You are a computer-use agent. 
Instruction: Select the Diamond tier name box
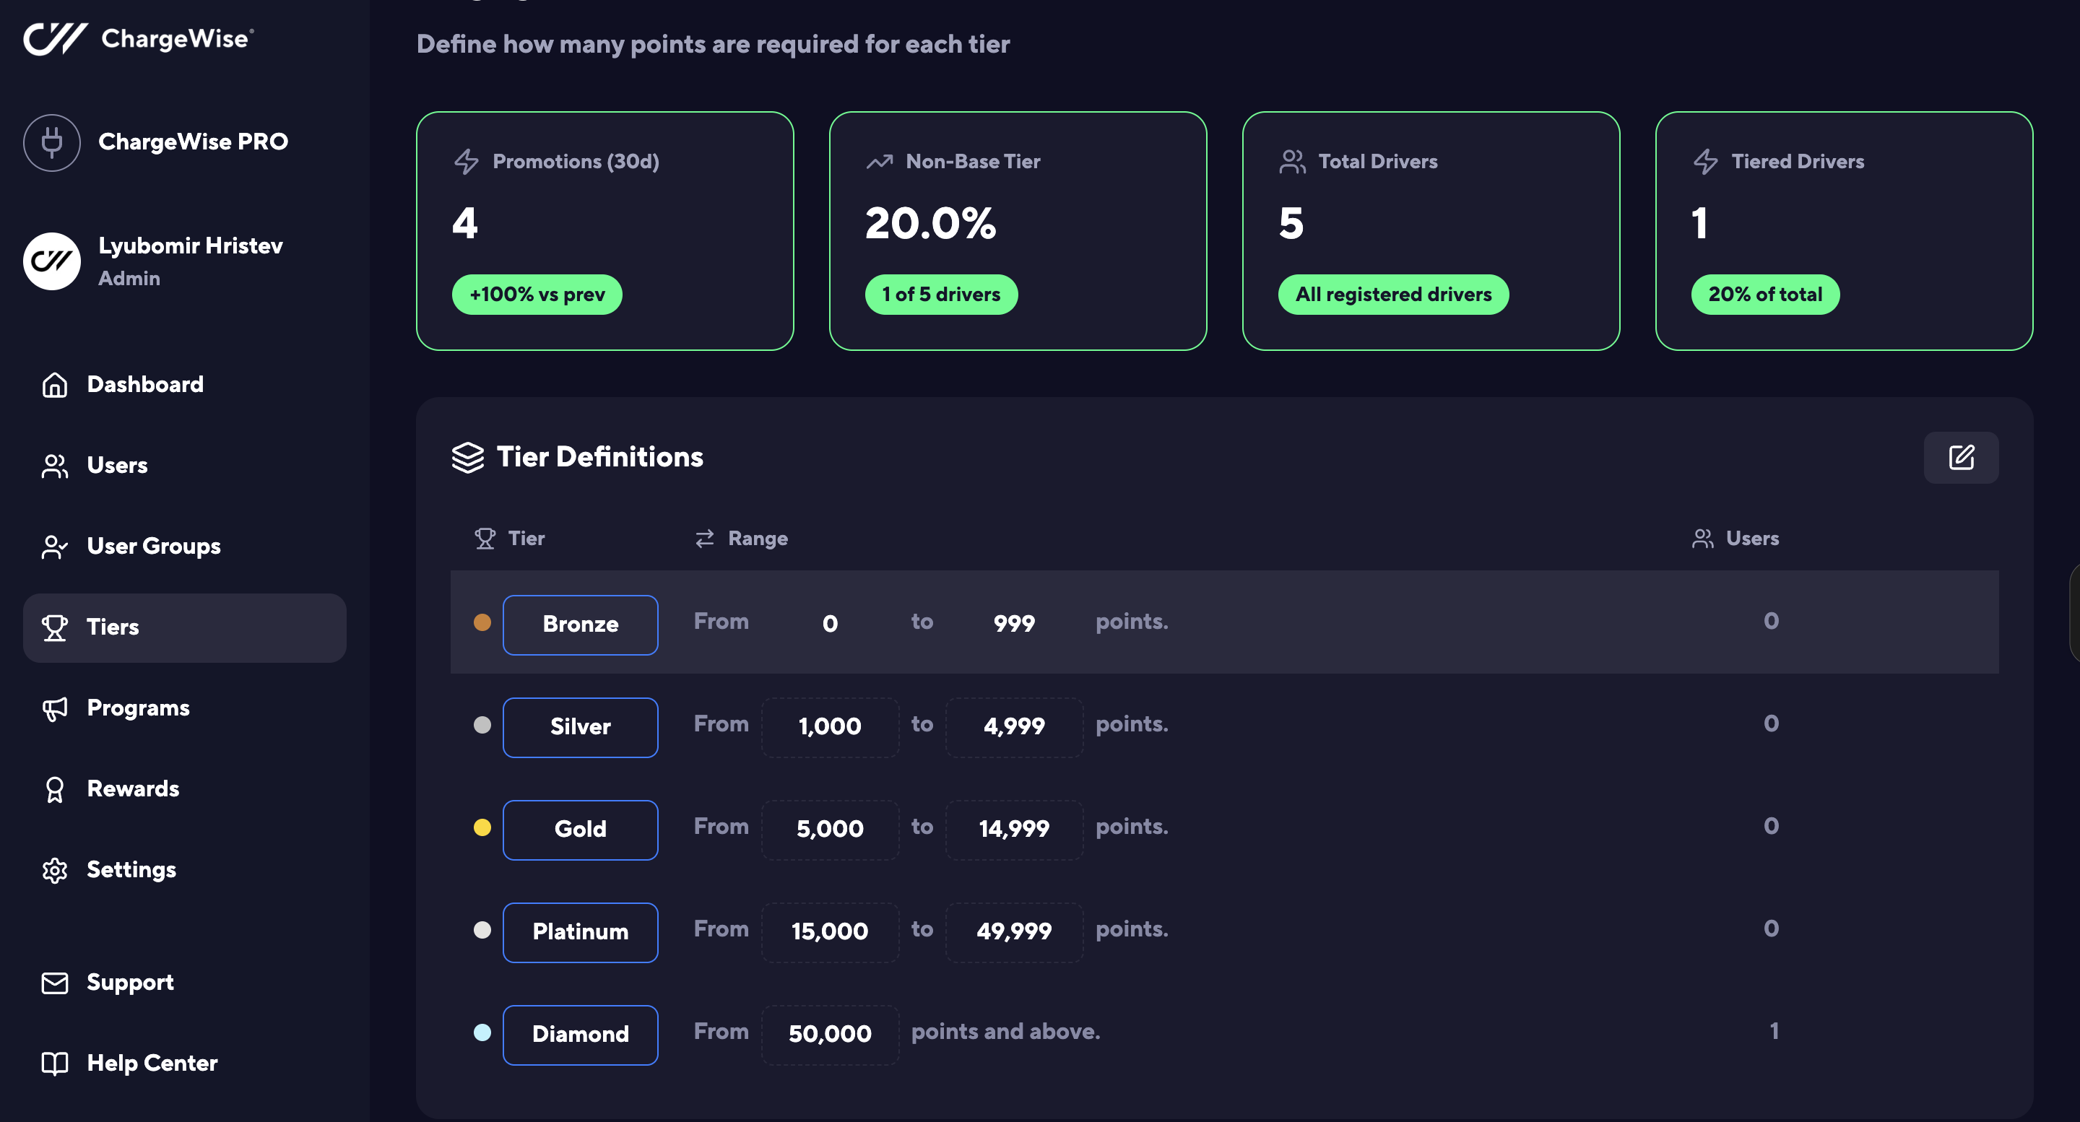click(x=580, y=1034)
